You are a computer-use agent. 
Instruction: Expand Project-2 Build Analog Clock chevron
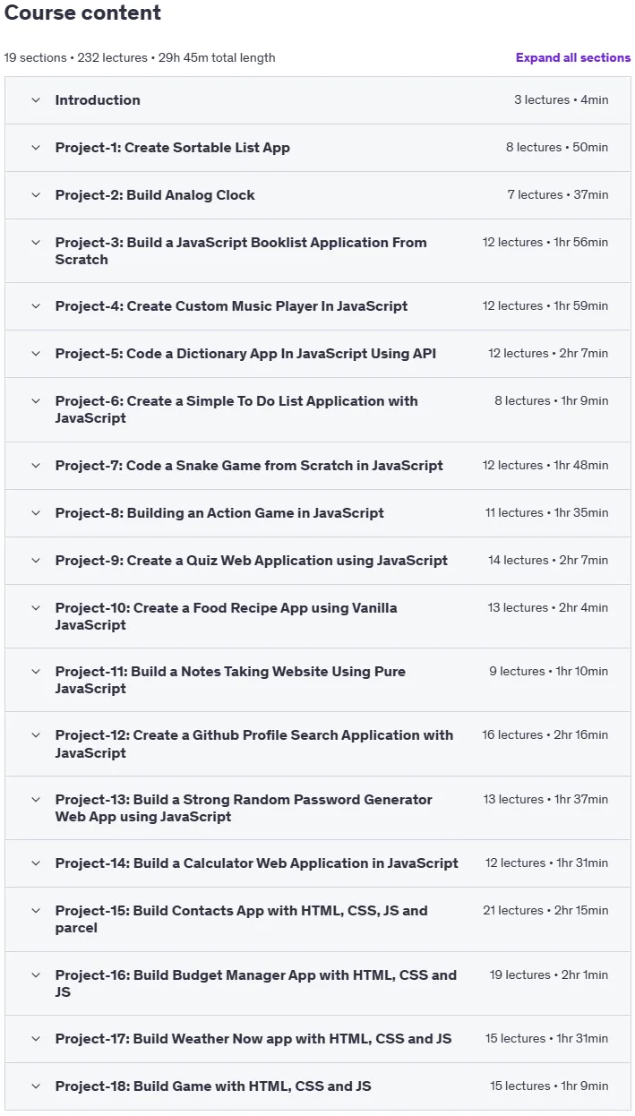36,195
